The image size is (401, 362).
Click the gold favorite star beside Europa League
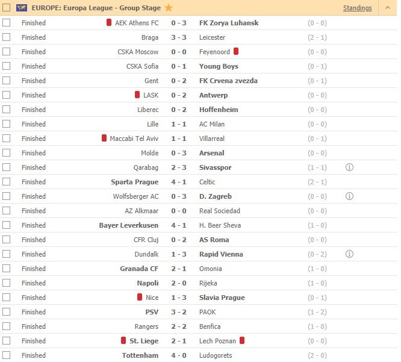(168, 8)
